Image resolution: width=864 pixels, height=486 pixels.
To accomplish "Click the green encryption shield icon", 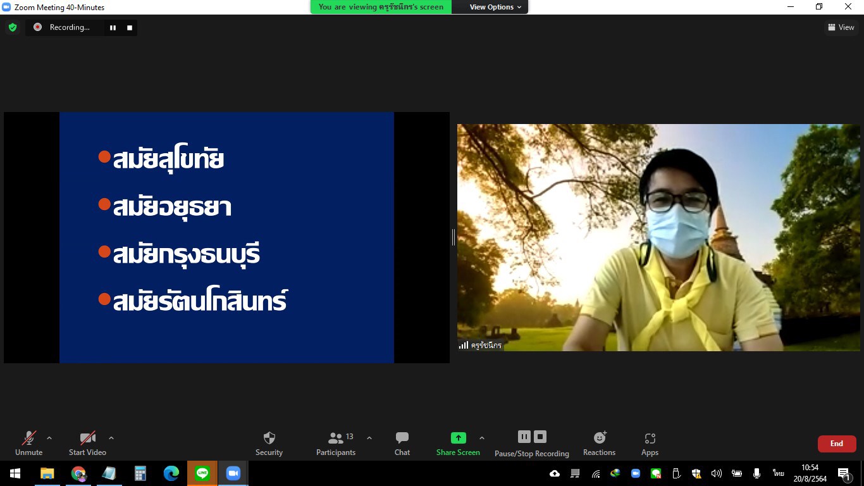I will click(x=12, y=27).
